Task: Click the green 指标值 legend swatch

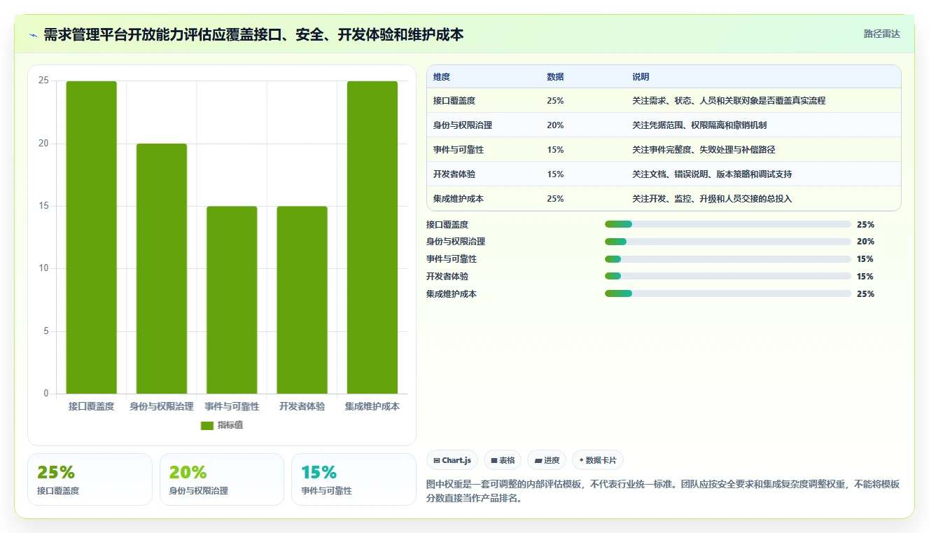Action: coord(207,426)
